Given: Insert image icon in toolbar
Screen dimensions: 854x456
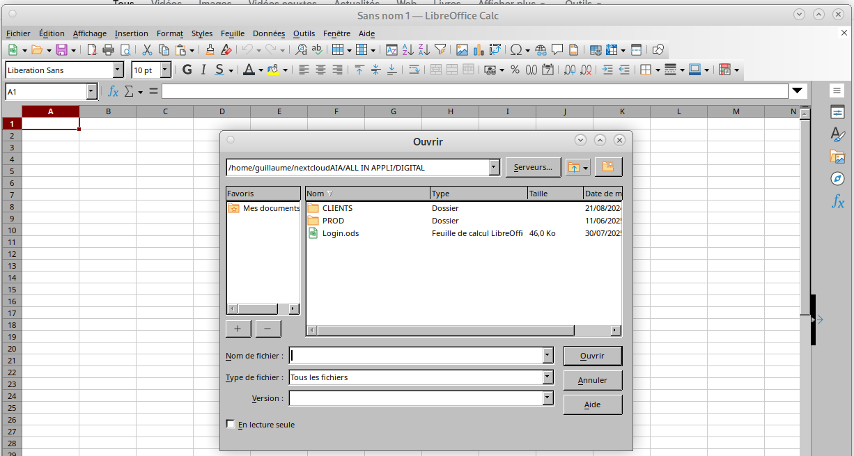Looking at the screenshot, I should point(462,50).
